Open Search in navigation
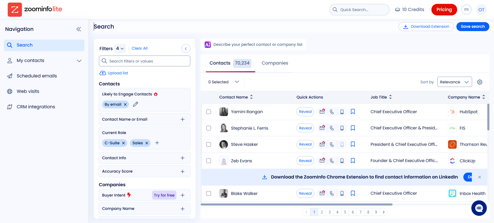This screenshot has height=223, width=494. click(x=44, y=45)
